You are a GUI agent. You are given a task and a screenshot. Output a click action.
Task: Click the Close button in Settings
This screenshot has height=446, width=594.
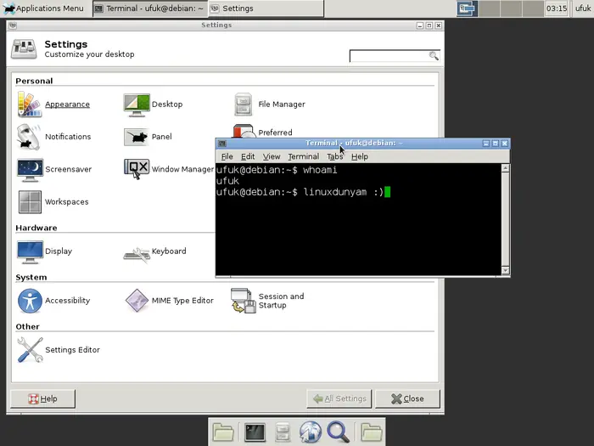[x=407, y=398]
